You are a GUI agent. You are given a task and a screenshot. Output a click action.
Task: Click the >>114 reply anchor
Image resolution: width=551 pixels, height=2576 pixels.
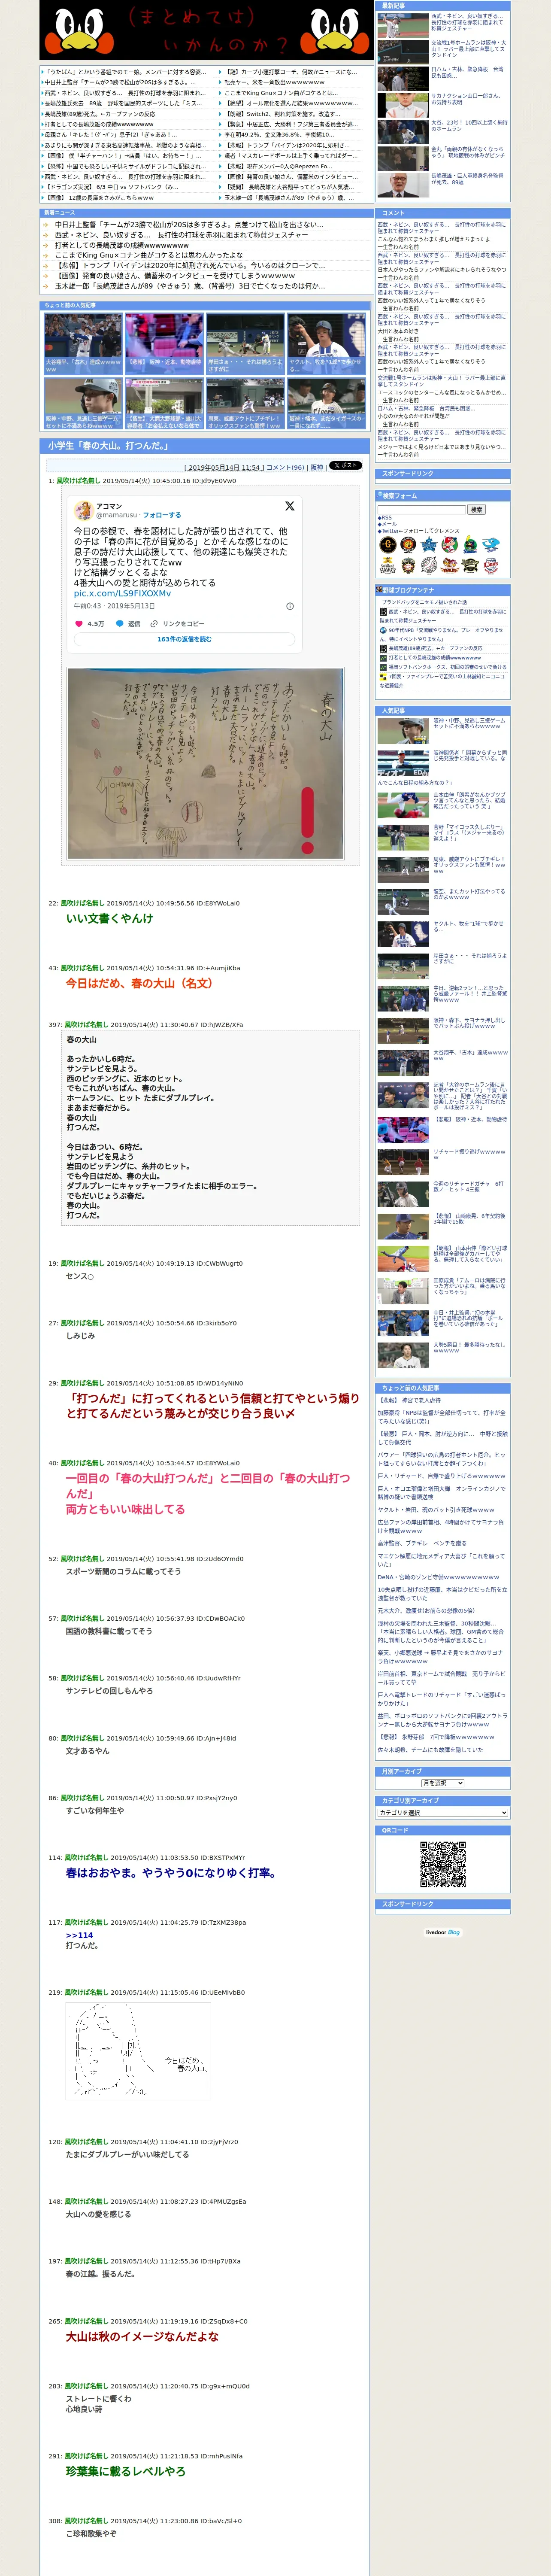[x=79, y=1935]
